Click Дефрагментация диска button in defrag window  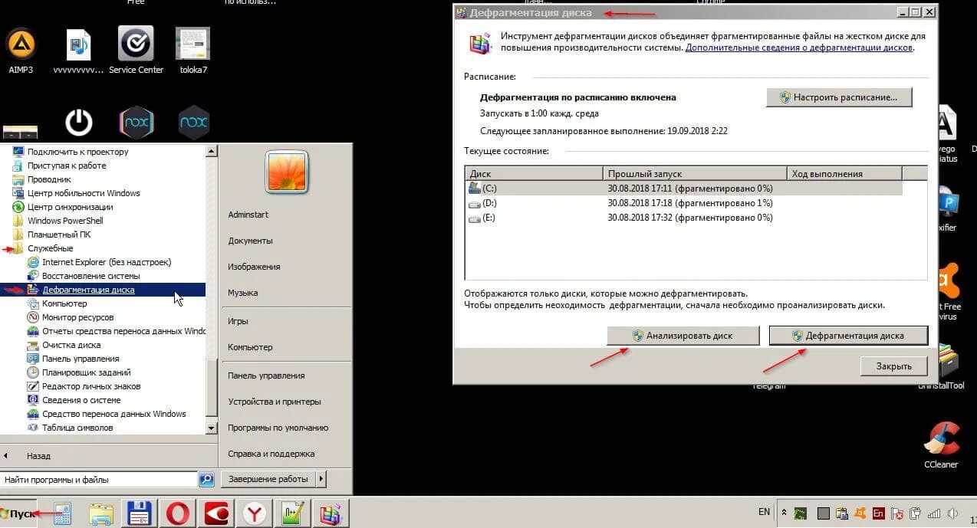(x=848, y=336)
